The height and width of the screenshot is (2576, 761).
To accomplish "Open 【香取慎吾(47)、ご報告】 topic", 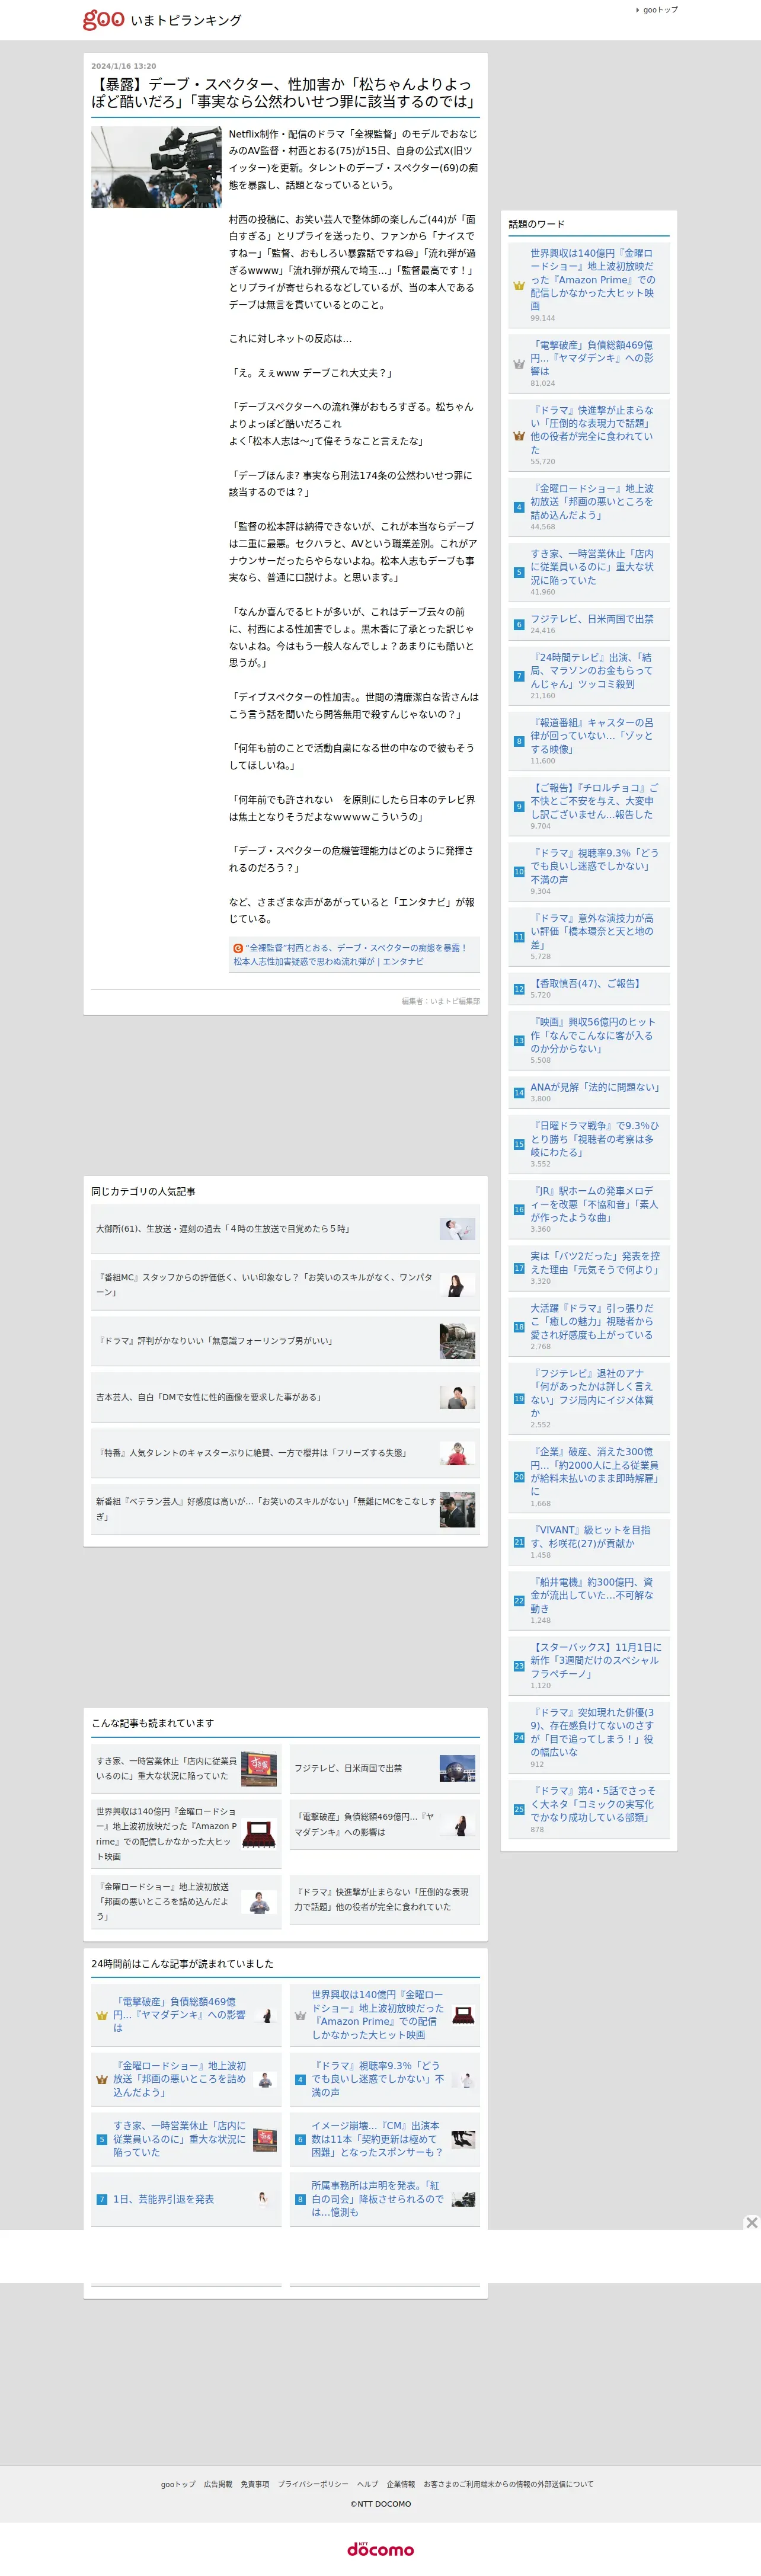I will [x=586, y=984].
